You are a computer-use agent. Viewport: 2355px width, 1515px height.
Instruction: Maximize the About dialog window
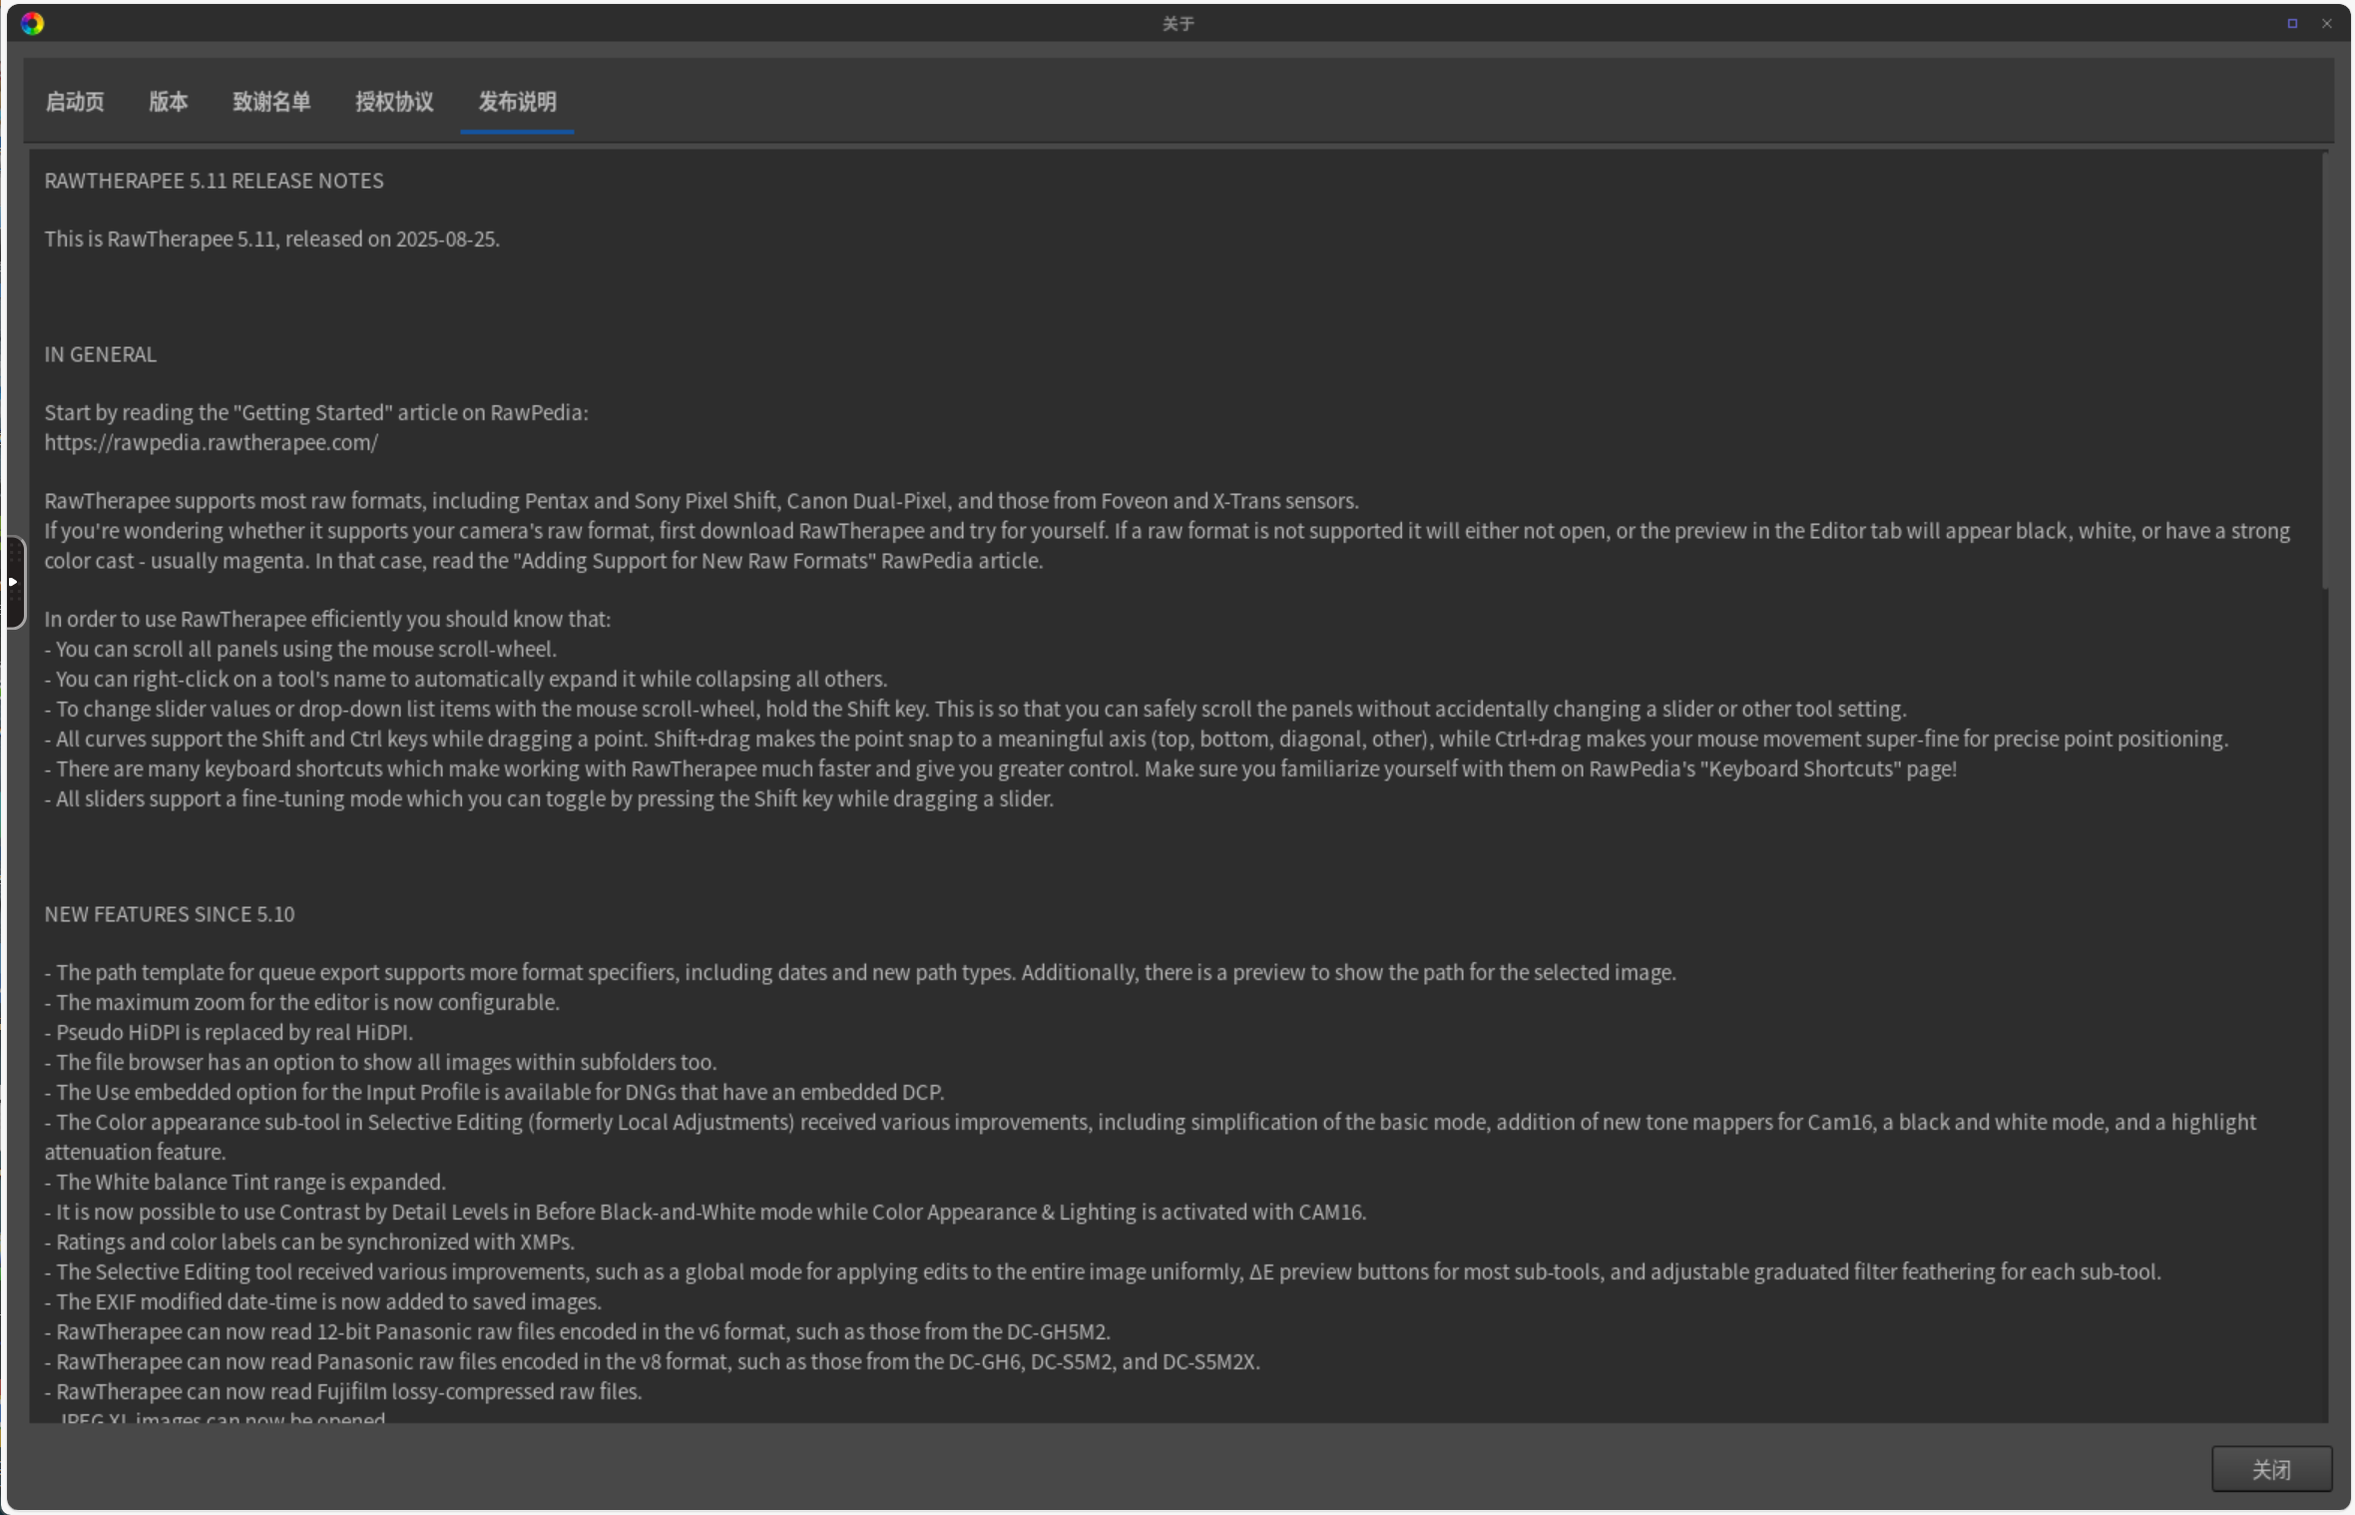[x=2292, y=23]
